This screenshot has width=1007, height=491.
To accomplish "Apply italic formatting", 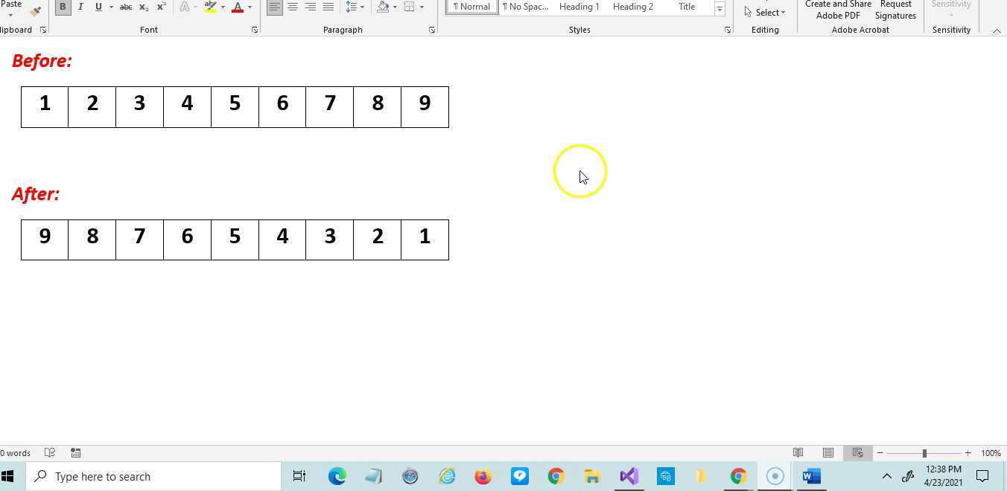I will (x=80, y=7).
